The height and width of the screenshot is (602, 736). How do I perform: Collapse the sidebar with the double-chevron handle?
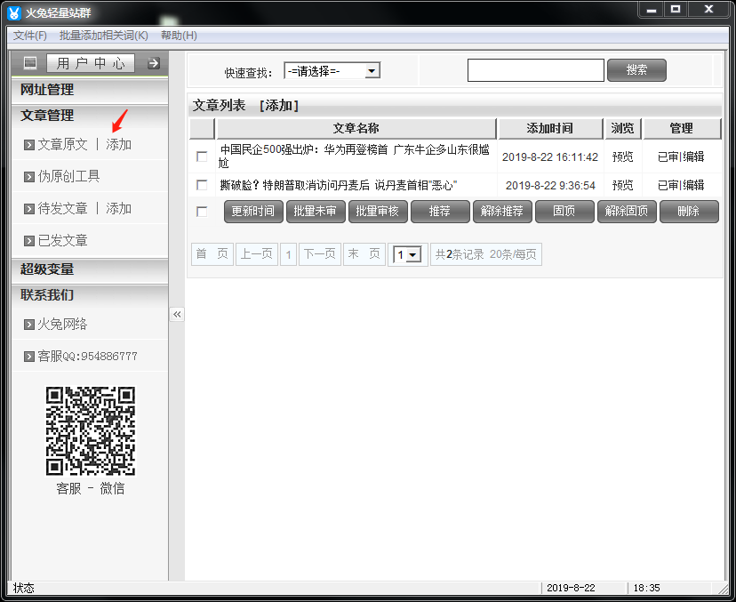(x=177, y=314)
